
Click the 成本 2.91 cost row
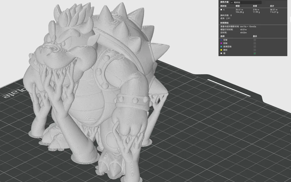pyautogui.click(x=225, y=18)
